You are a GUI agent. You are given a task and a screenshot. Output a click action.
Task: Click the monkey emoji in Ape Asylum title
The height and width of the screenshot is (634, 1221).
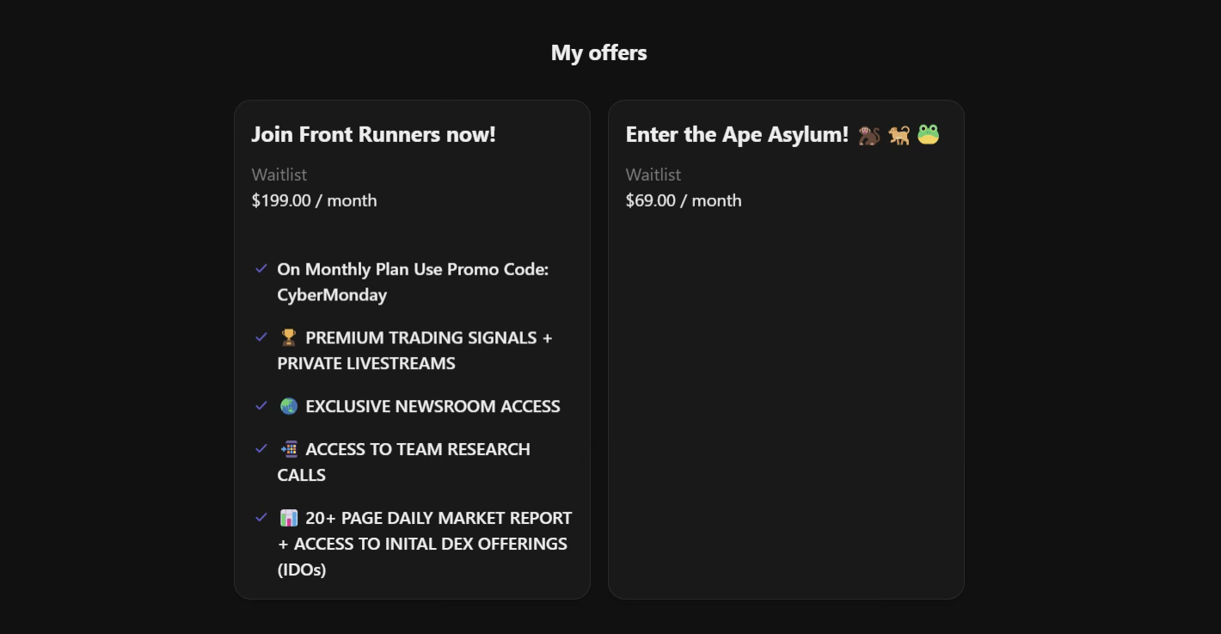869,134
